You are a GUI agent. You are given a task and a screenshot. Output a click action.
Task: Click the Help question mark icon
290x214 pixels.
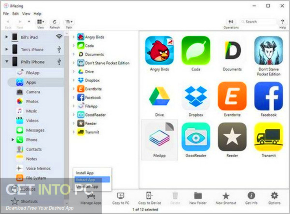point(283,22)
